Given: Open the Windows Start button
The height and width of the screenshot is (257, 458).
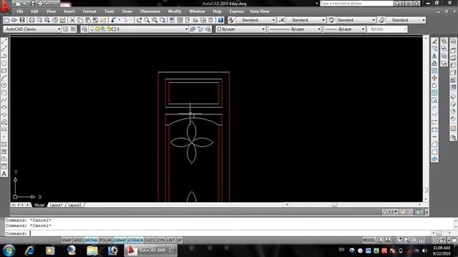Looking at the screenshot, I should click(x=9, y=251).
